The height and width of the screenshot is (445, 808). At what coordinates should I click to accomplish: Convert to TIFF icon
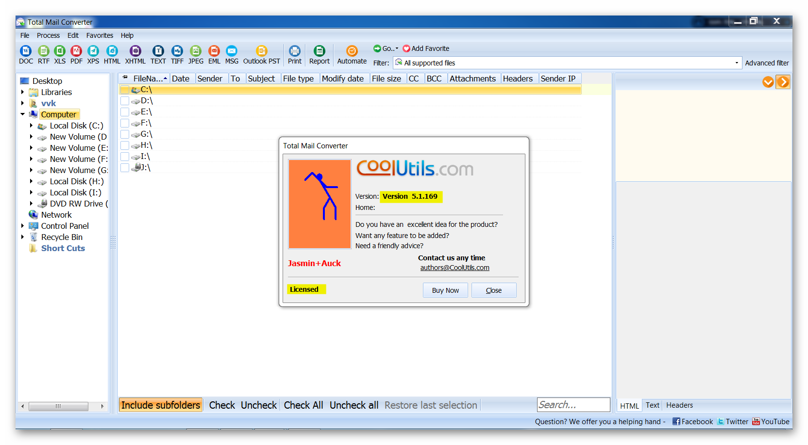click(177, 54)
